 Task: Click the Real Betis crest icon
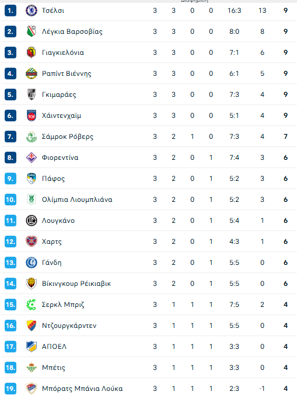(32, 368)
